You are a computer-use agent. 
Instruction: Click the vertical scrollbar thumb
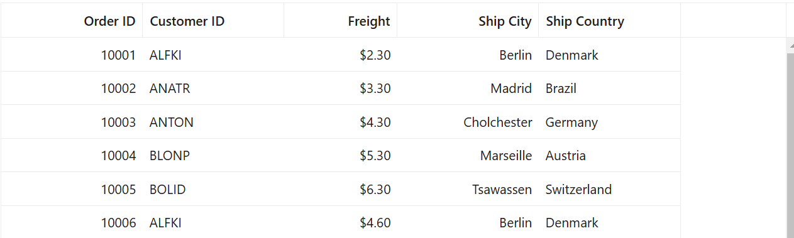click(x=790, y=144)
